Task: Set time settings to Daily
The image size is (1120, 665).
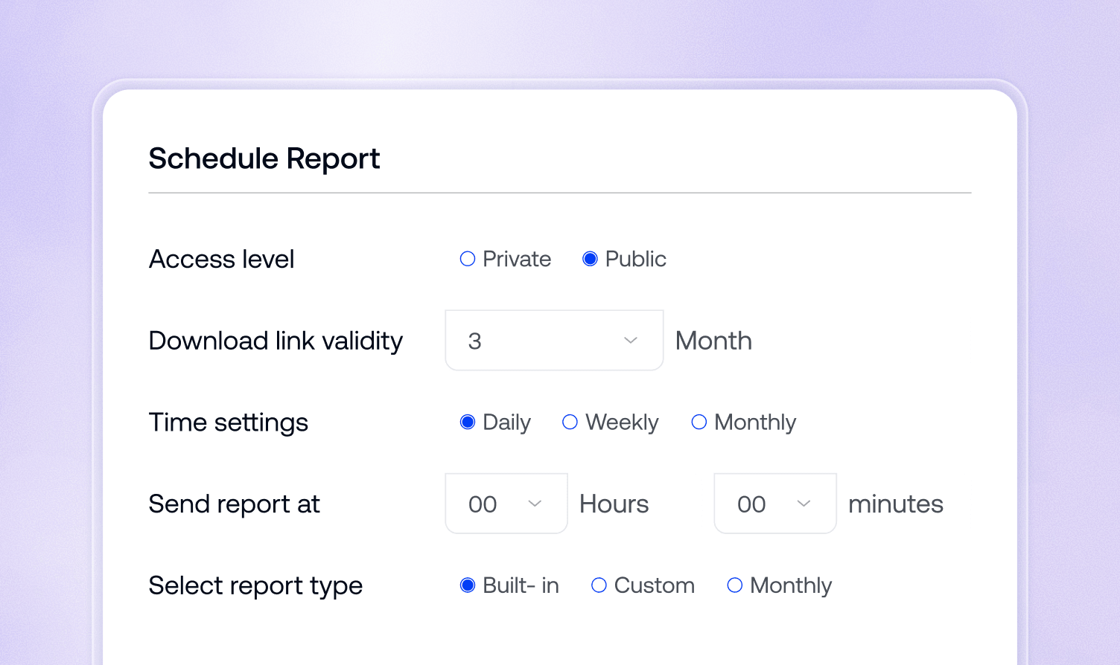Action: (468, 423)
